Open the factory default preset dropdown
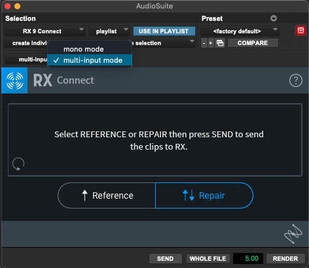This screenshot has height=268, width=309. click(x=240, y=31)
